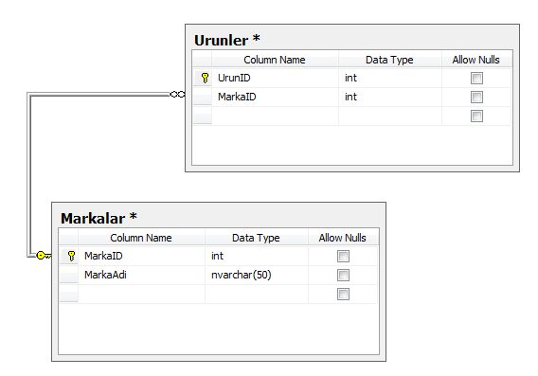
Task: Click the Data Type header in Markalar
Action: point(257,238)
